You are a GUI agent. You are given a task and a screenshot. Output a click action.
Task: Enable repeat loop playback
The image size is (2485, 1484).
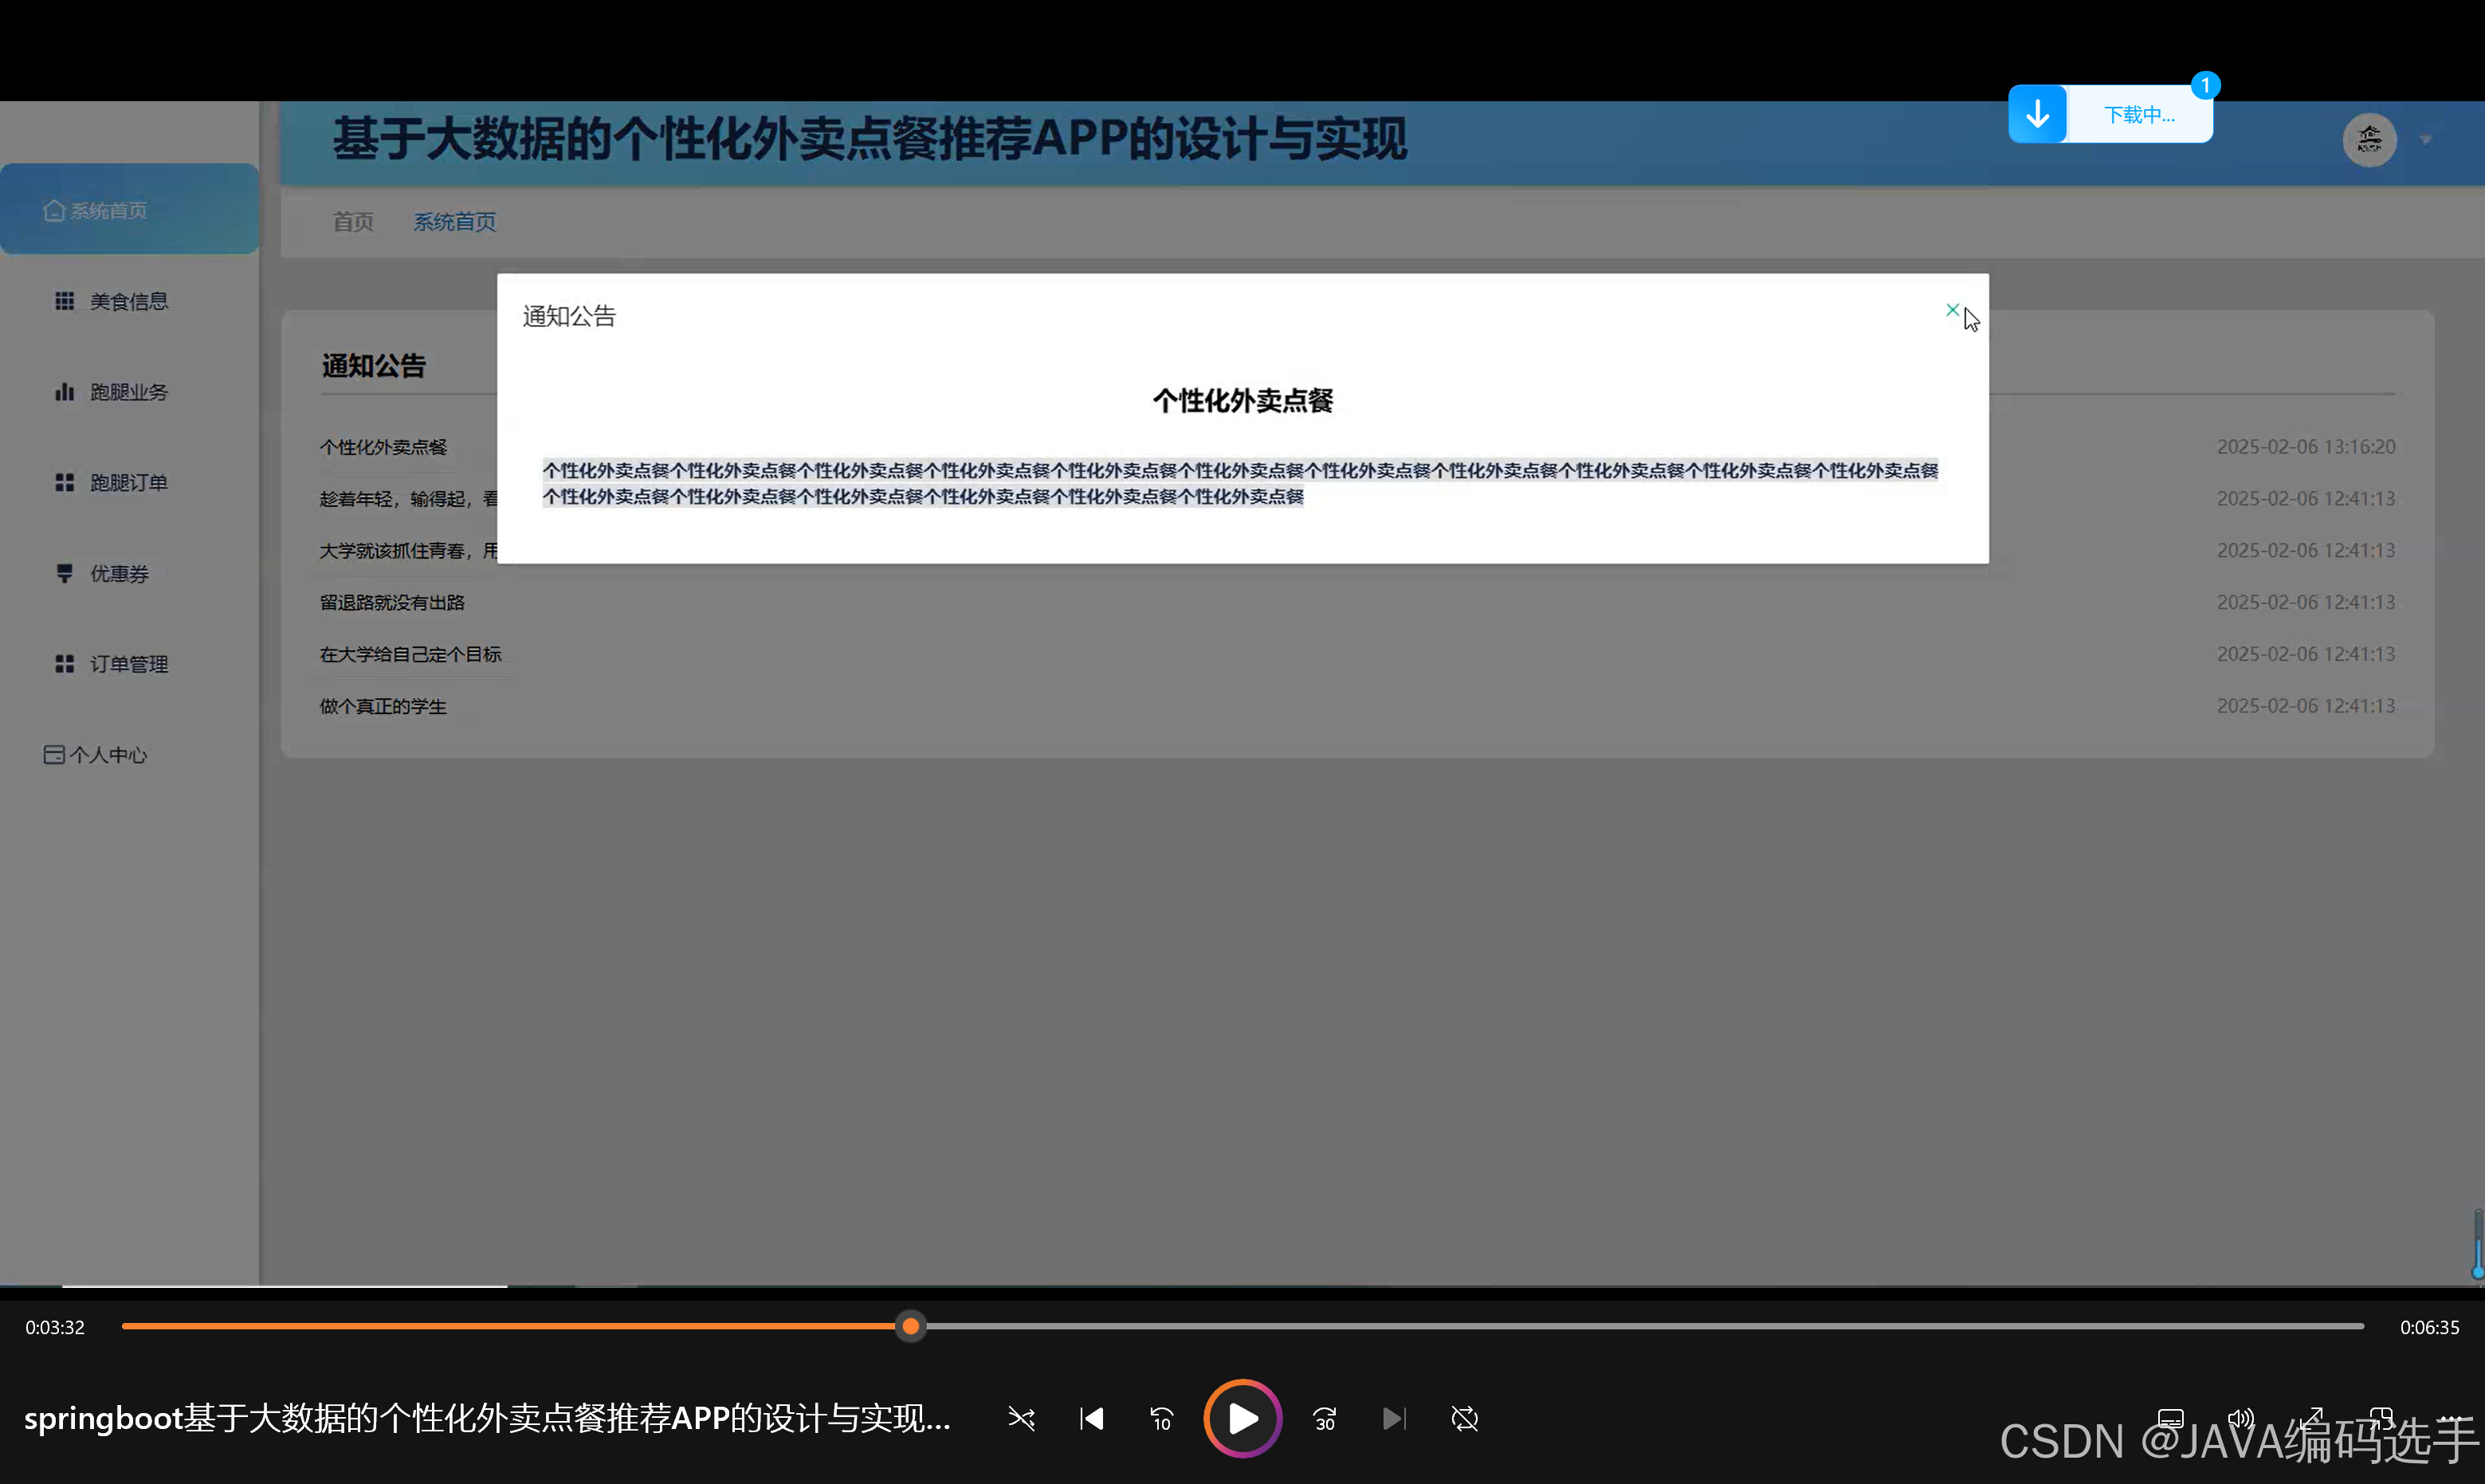(1464, 1418)
